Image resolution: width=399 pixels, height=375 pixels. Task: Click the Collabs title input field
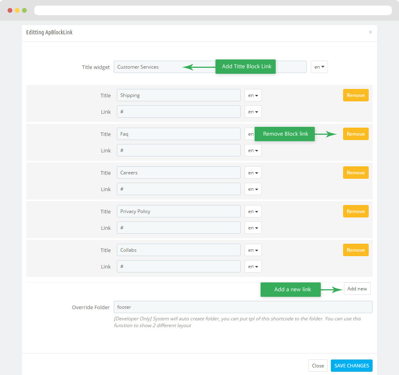(179, 250)
